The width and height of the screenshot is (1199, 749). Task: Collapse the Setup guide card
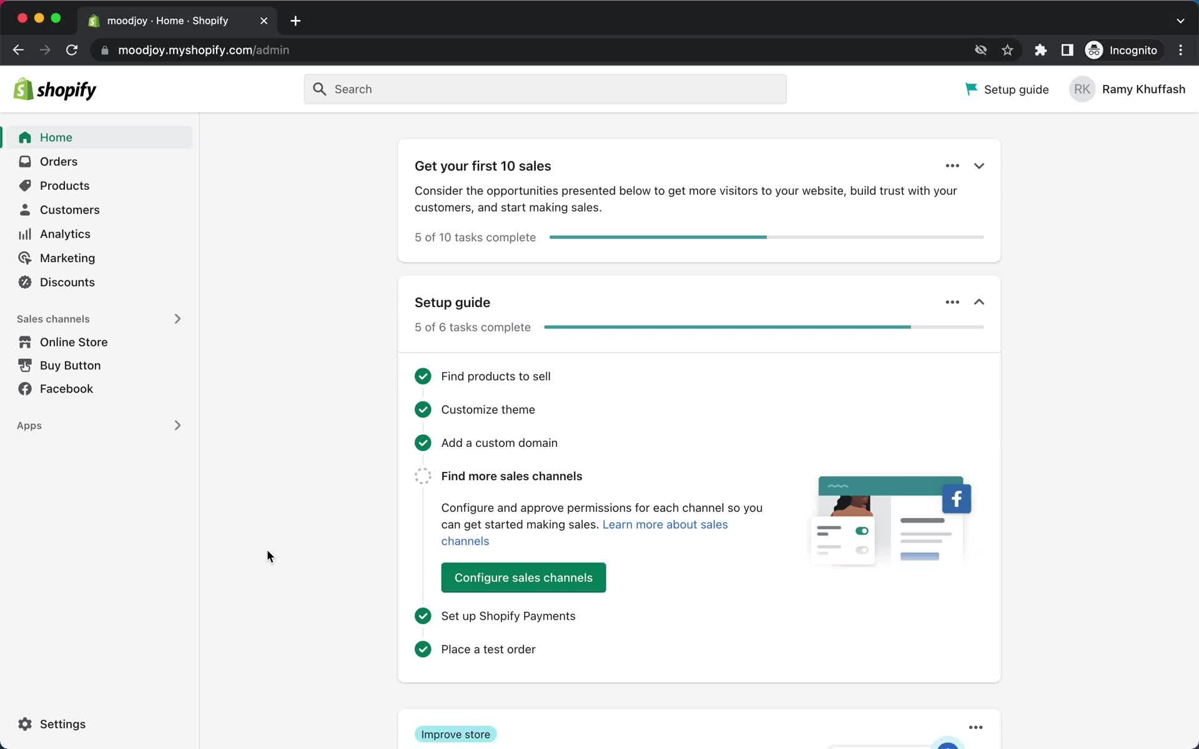[979, 302]
